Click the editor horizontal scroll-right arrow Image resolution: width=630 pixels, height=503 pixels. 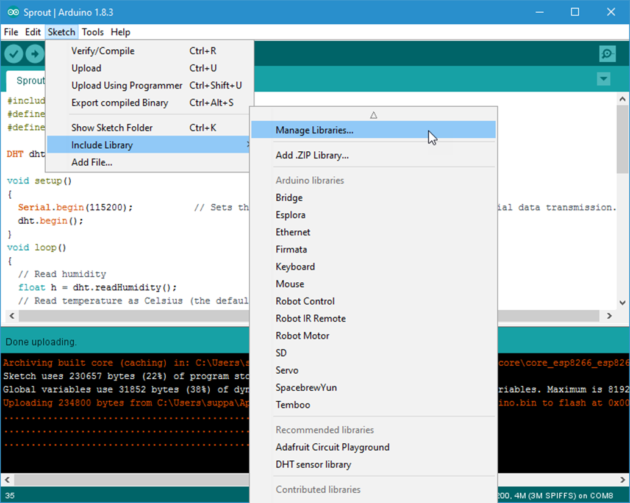tap(609, 316)
